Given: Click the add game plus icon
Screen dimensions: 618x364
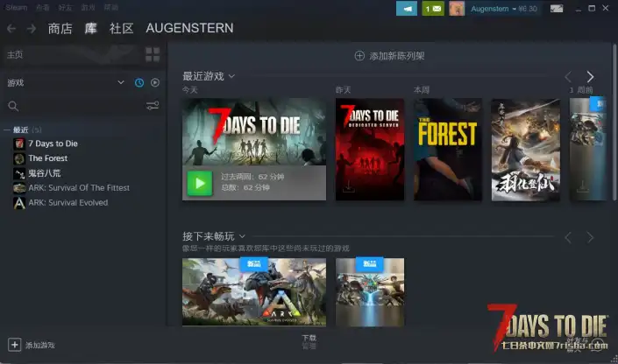Looking at the screenshot, I should point(15,345).
